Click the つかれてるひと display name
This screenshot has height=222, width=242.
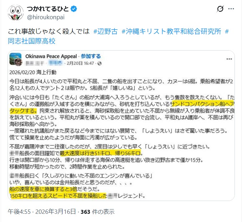pyautogui.click(x=48, y=9)
